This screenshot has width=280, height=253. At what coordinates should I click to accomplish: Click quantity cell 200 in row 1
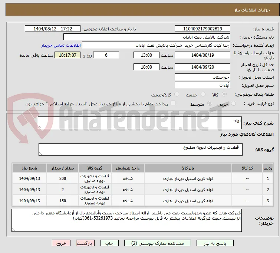(x=63, y=178)
